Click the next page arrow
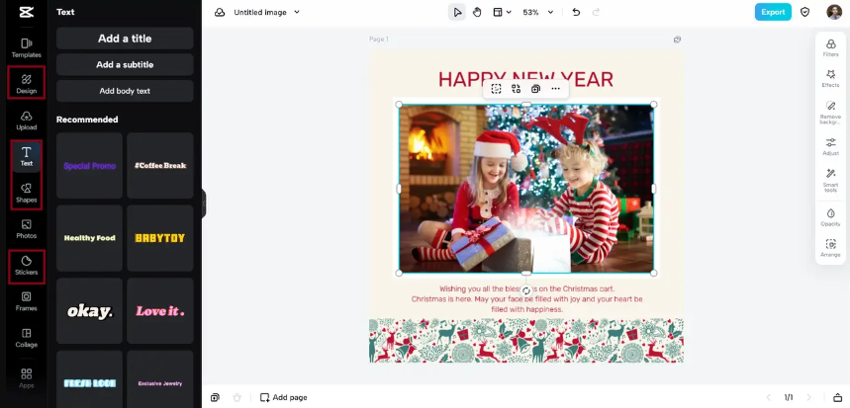The width and height of the screenshot is (850, 408). coord(809,398)
